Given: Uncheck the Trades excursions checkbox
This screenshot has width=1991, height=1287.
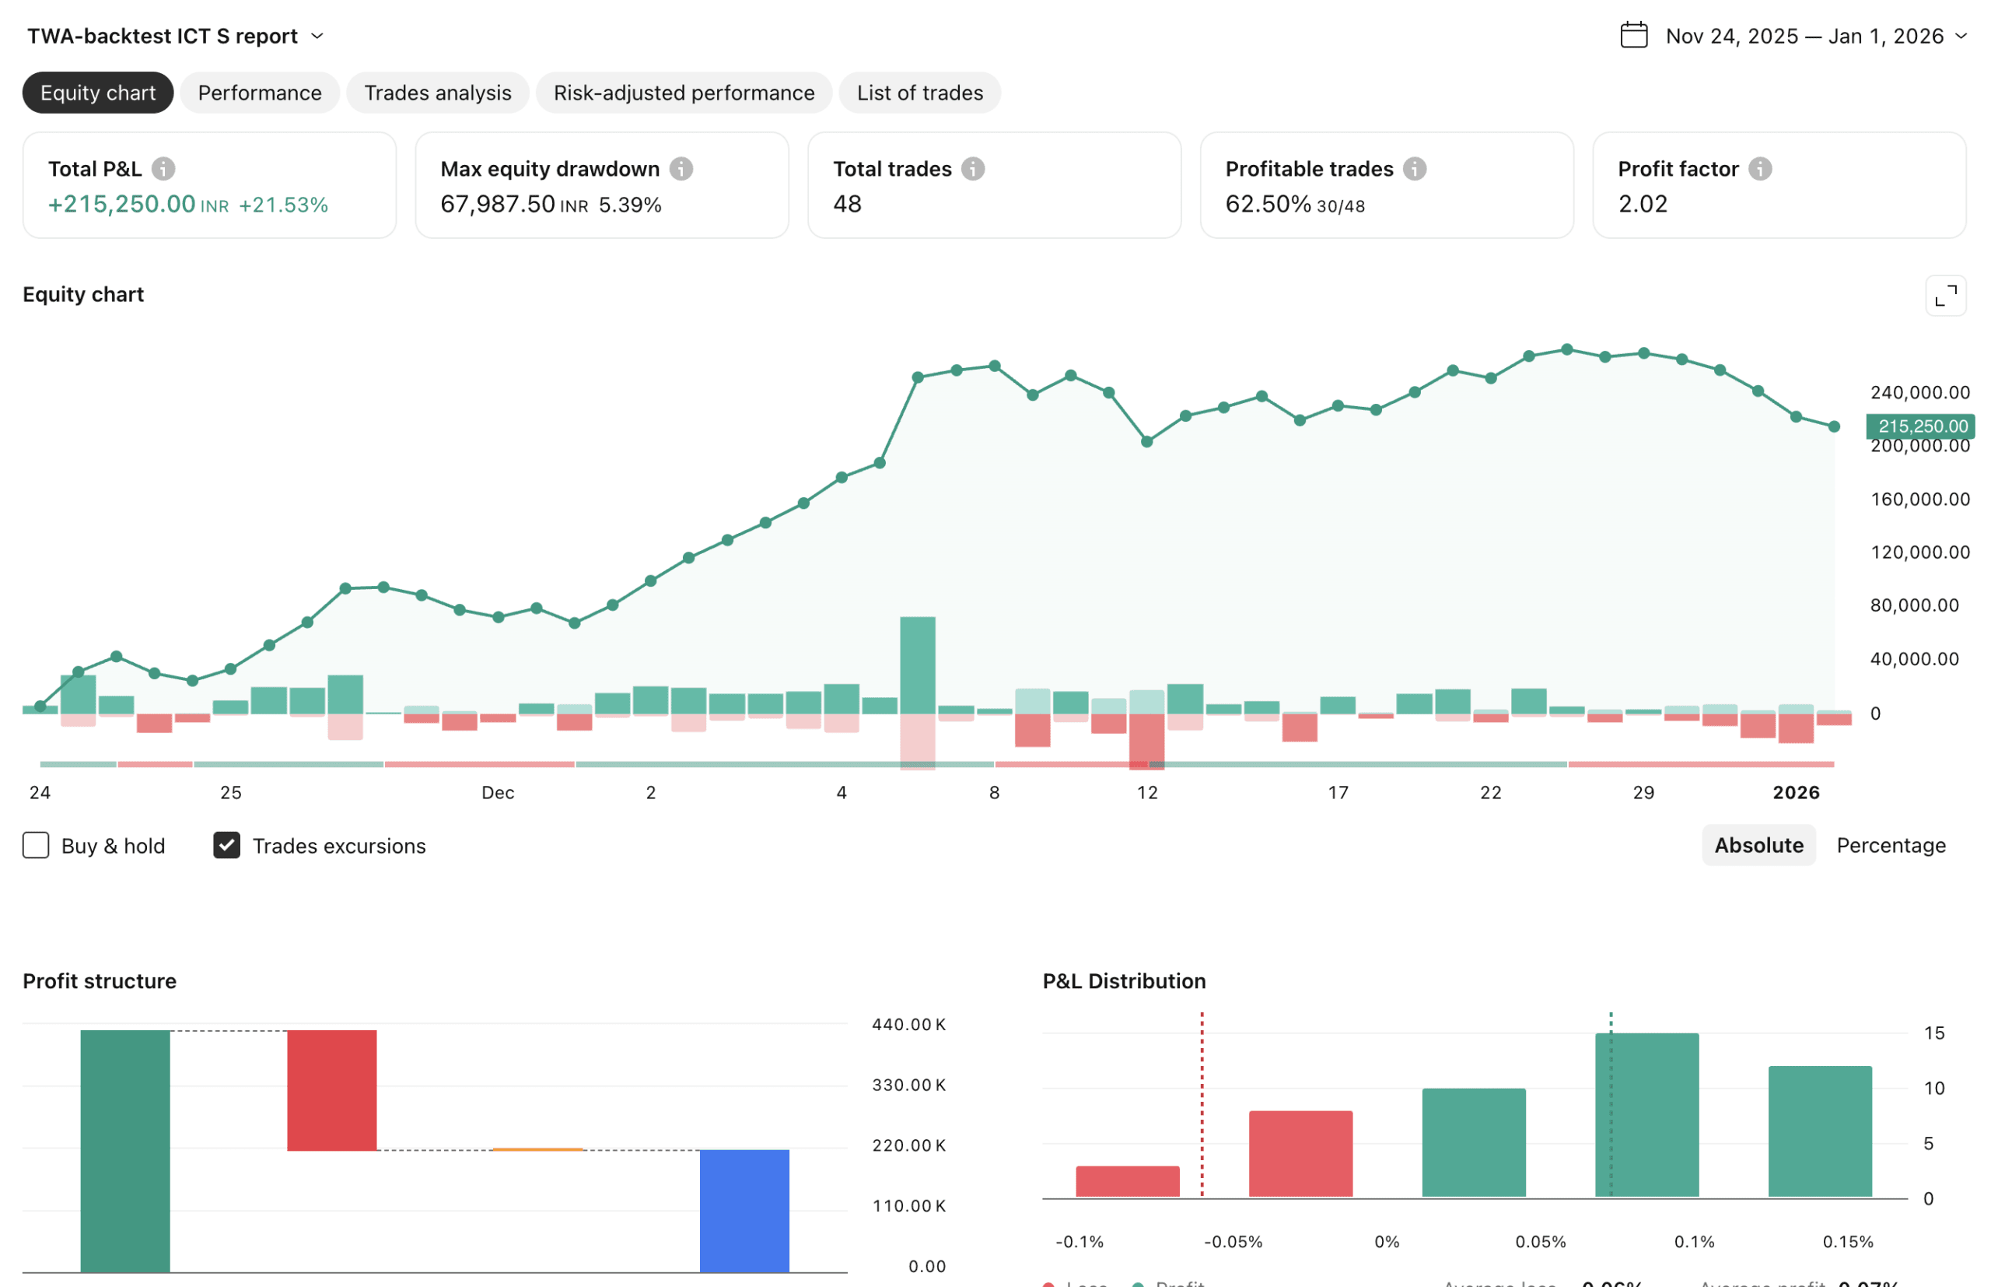Looking at the screenshot, I should click(226, 846).
